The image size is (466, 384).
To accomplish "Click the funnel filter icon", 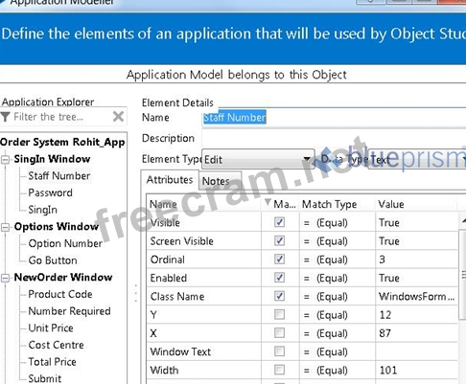I will 6,117.
